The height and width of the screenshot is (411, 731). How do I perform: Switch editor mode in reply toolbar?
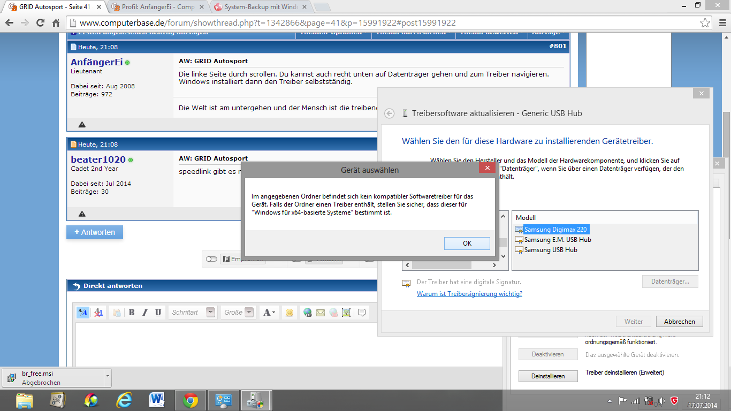83,313
